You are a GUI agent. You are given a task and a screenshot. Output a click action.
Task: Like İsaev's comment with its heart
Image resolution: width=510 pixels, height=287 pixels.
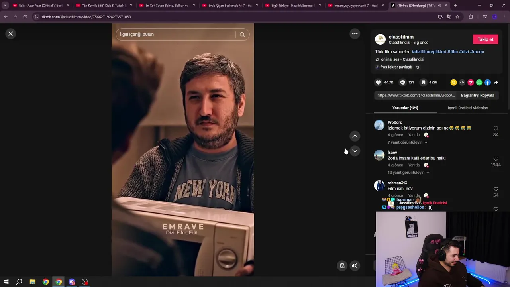pos(496,159)
